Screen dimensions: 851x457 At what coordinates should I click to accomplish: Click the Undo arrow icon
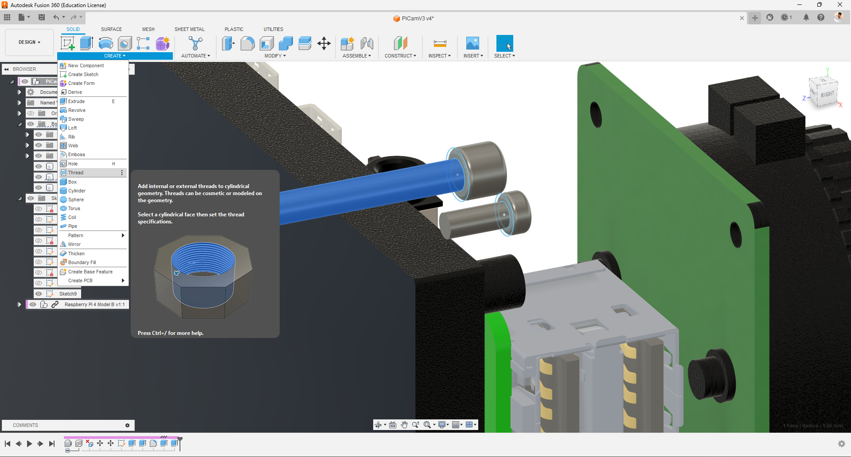click(56, 17)
